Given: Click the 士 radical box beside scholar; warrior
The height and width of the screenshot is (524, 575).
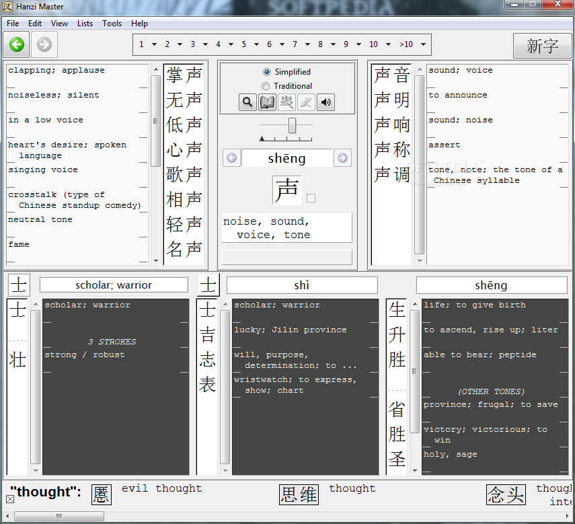Looking at the screenshot, I should (x=19, y=285).
